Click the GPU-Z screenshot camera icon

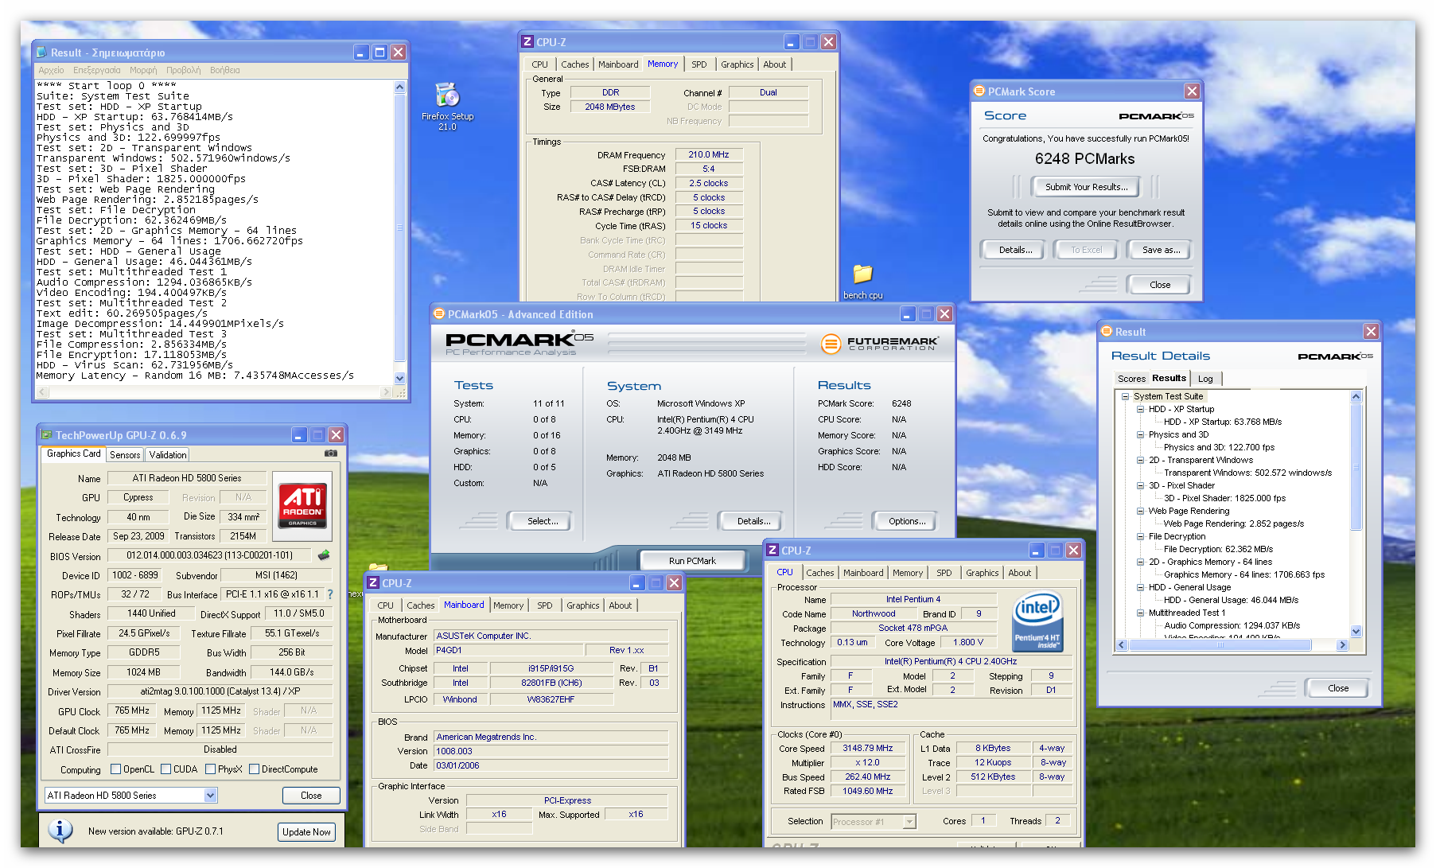tap(331, 453)
